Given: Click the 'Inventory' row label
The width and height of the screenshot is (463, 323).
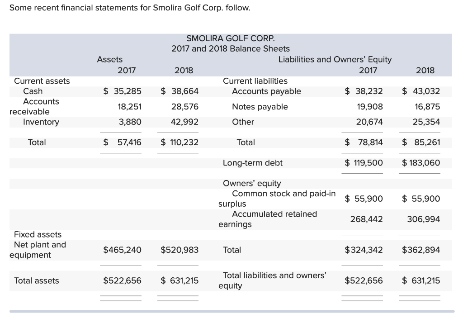Looking at the screenshot, I should click(41, 122).
